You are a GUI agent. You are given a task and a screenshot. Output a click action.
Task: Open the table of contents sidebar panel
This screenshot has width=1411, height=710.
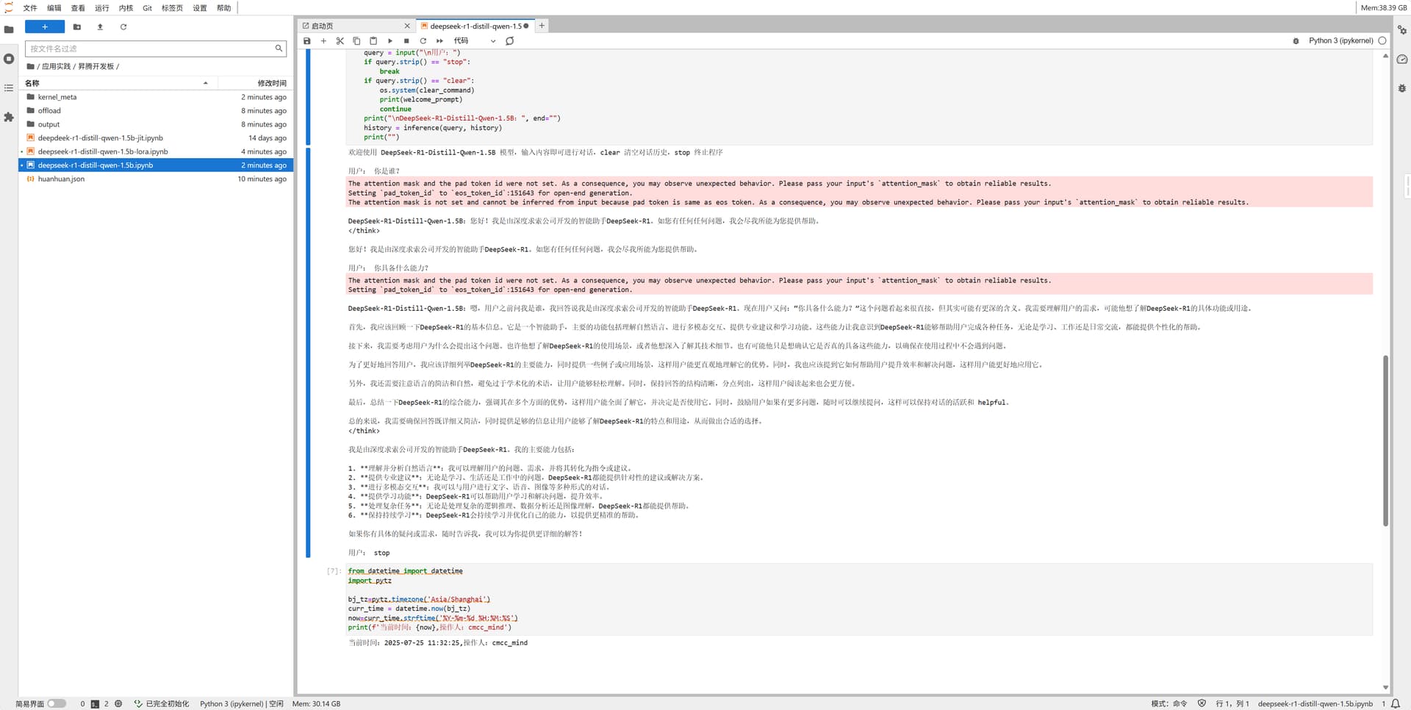(x=9, y=88)
